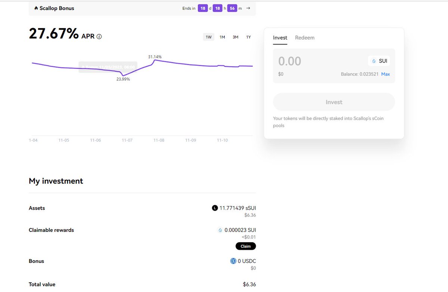Open the Invest tab
This screenshot has width=448, height=292.
[x=280, y=38]
